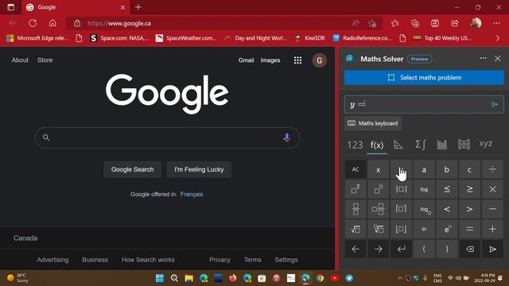Open Windows Start menu on taskbar

tap(160, 278)
